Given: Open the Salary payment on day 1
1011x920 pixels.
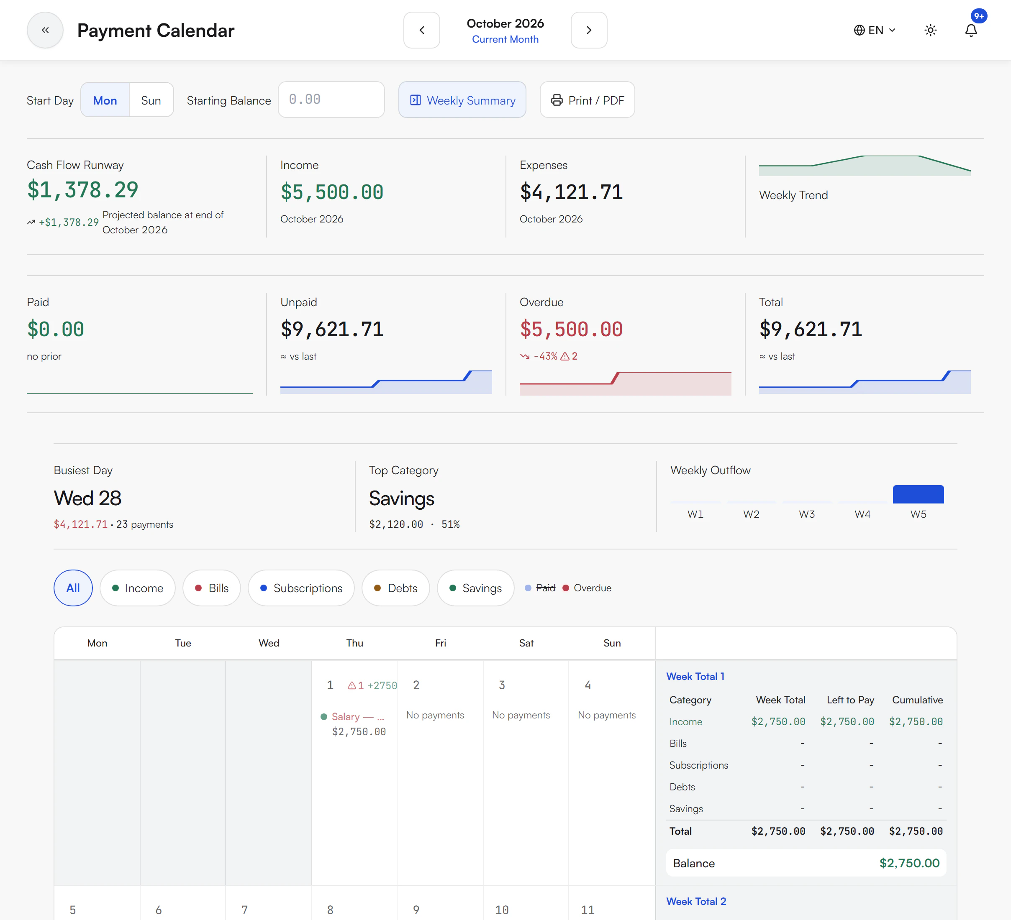Looking at the screenshot, I should [354, 724].
